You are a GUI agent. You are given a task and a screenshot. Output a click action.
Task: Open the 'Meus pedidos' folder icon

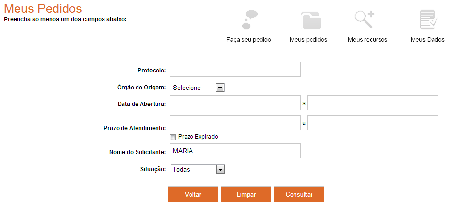coord(311,20)
